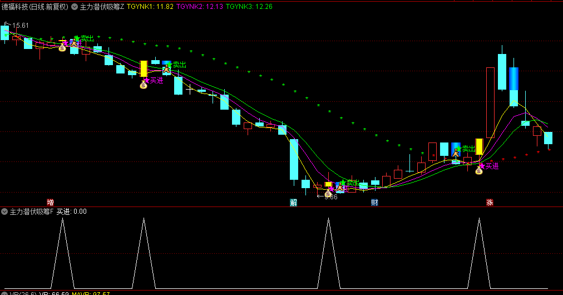The image size is (563, 295).
Task: Click the red 增 event marker
Action: coord(50,203)
